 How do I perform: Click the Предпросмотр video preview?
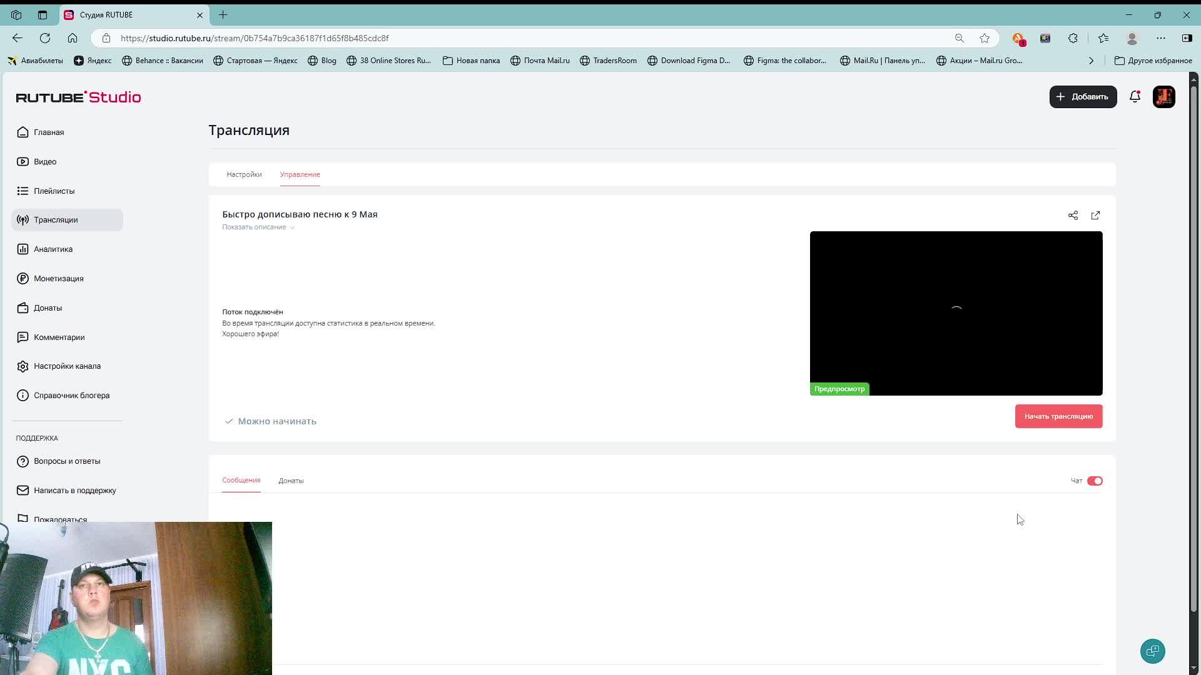point(956,312)
